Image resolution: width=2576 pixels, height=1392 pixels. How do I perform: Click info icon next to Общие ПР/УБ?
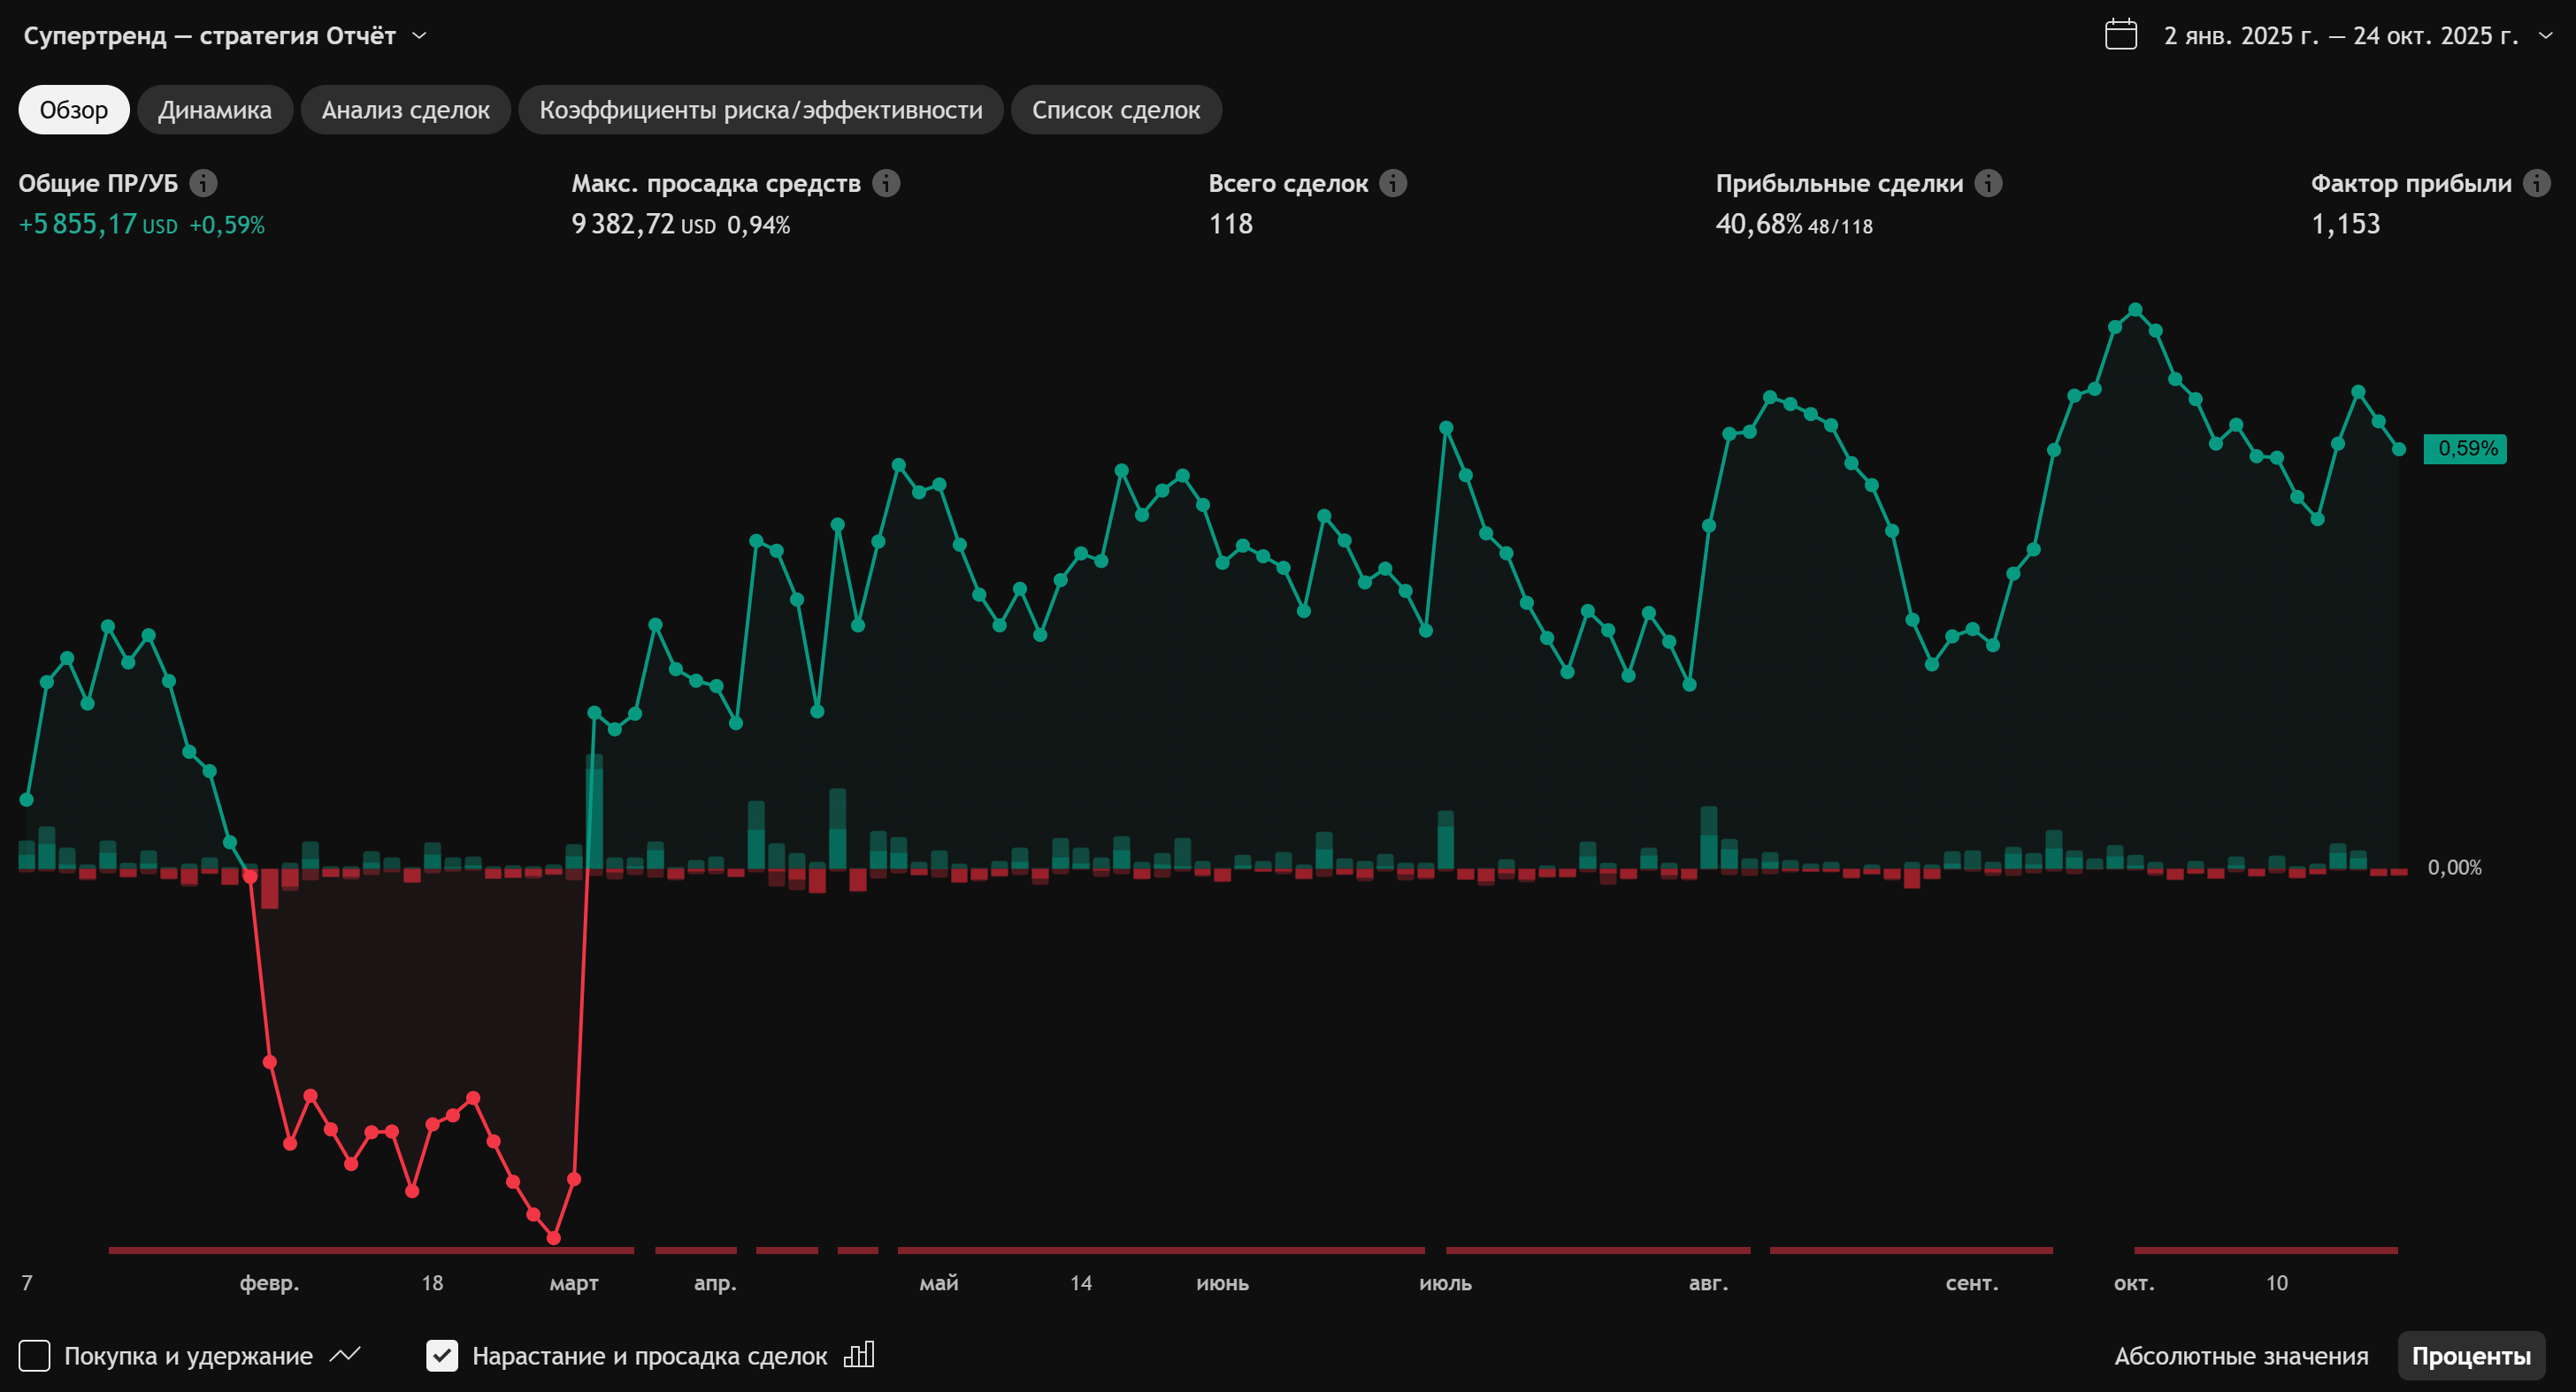(203, 183)
